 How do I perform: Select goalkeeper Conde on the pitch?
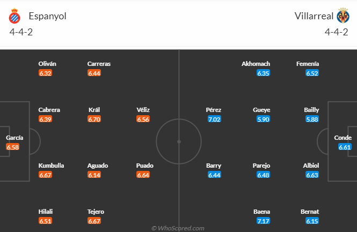(343, 138)
